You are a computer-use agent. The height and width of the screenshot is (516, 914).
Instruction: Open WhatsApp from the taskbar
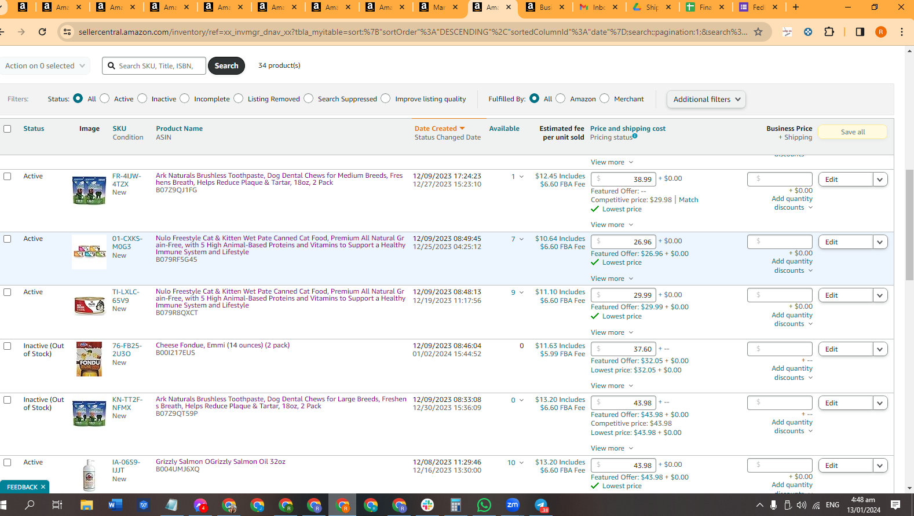pyautogui.click(x=484, y=505)
